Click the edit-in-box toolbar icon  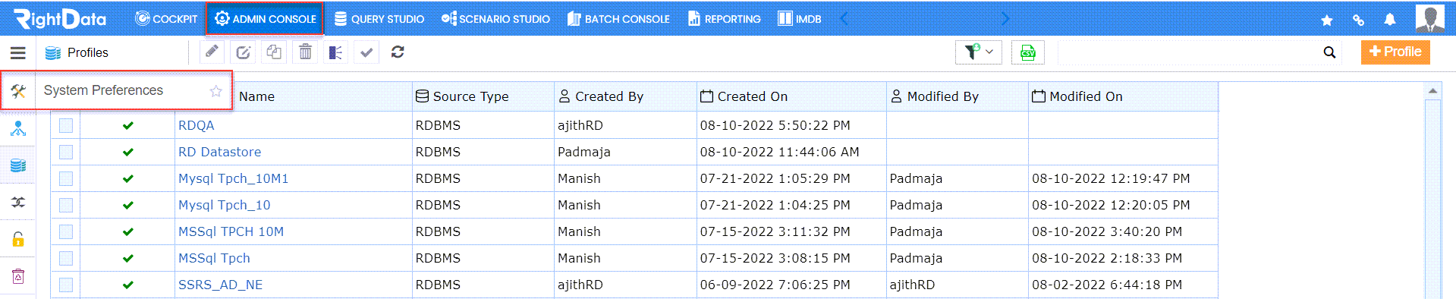pos(243,52)
